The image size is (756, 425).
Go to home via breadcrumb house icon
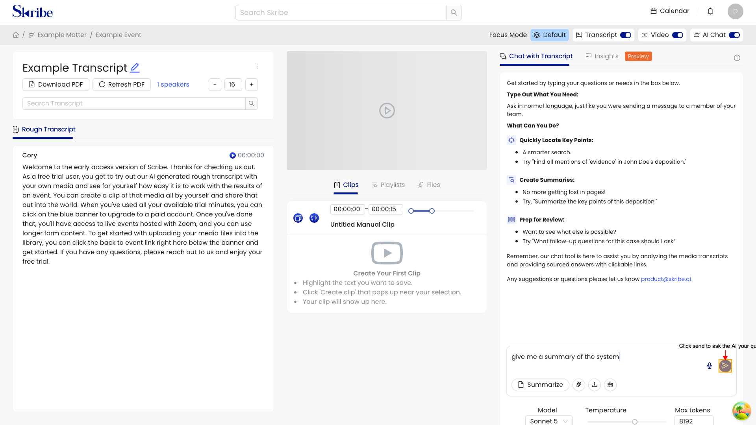pos(16,35)
